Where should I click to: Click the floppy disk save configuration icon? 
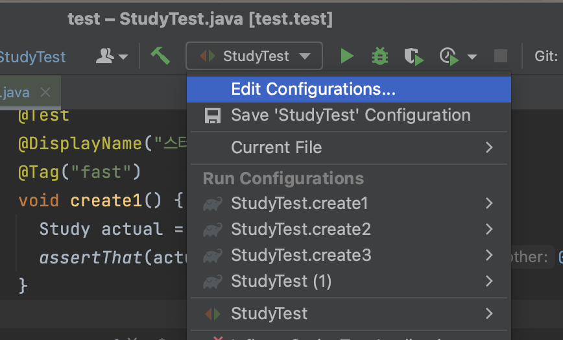point(213,116)
